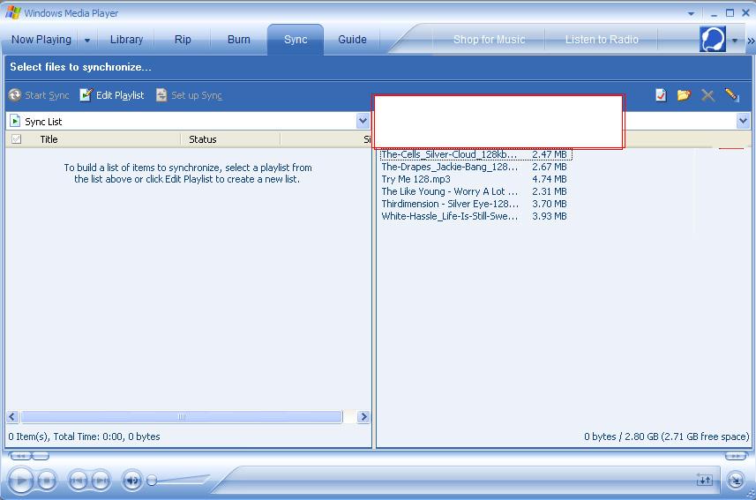Image resolution: width=756 pixels, height=500 pixels.
Task: Click the Stop button
Action: (47, 481)
